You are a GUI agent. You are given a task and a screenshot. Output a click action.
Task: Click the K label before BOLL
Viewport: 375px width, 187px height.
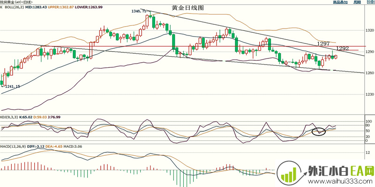[2, 7]
